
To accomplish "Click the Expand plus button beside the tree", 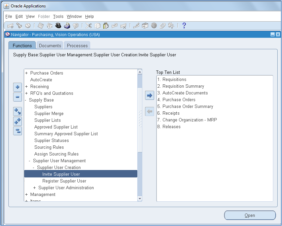I will (17, 87).
